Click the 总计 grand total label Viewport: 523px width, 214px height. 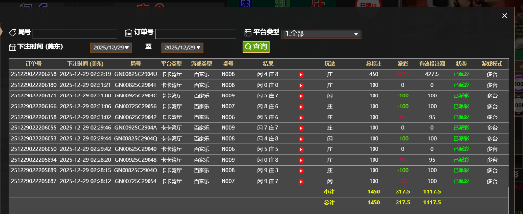pos(329,202)
